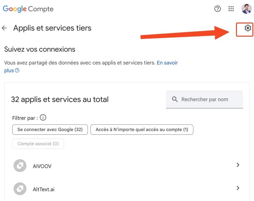Toggle Se connecter avec Google filter
Image resolution: width=254 pixels, height=201 pixels.
(50, 130)
